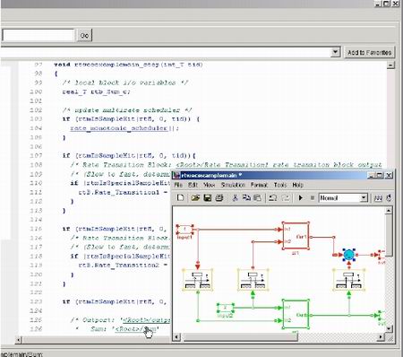The image size is (403, 357).
Task: Click code line 'real_T rtb_Sum_c;'
Action: pos(96,91)
